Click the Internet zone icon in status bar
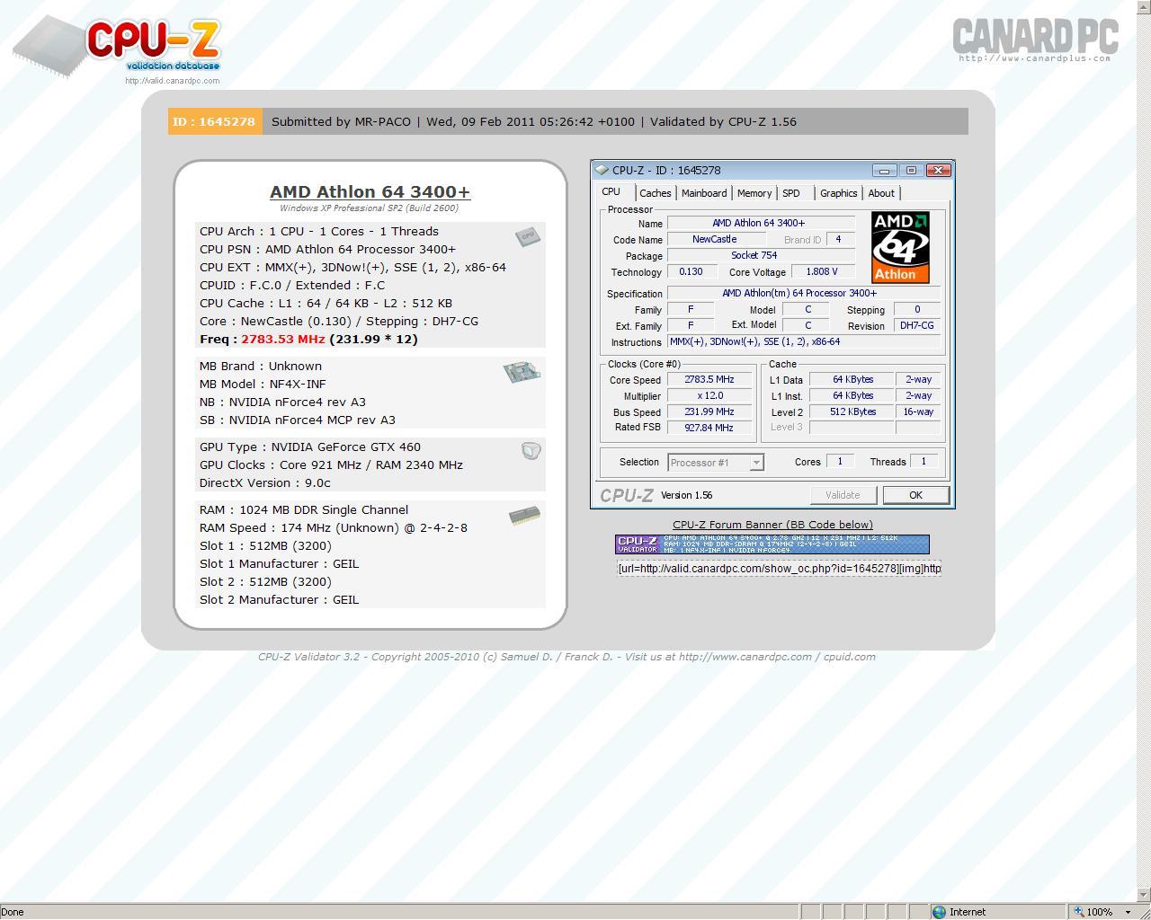The height and width of the screenshot is (920, 1151). click(940, 912)
